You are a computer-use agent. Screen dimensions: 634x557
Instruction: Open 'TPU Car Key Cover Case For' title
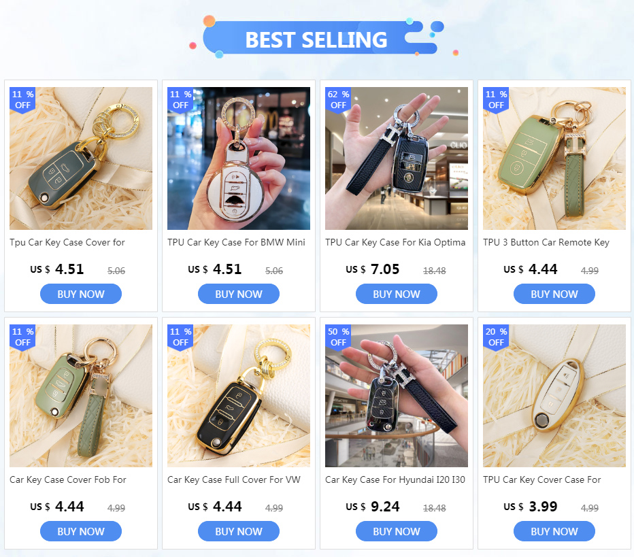click(x=541, y=479)
